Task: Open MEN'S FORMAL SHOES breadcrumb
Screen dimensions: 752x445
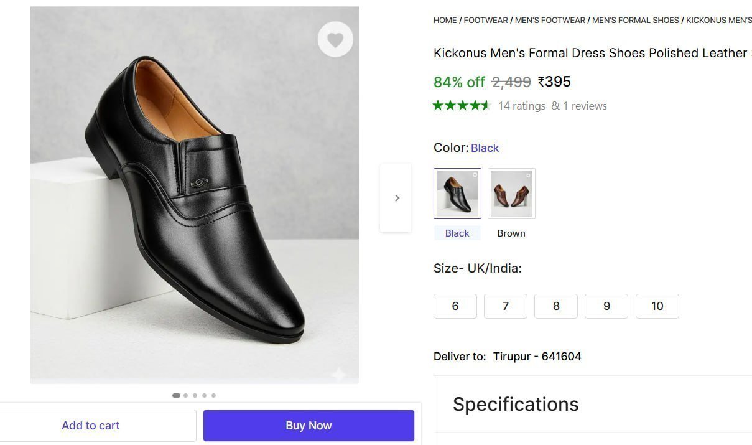Action: [x=636, y=21]
